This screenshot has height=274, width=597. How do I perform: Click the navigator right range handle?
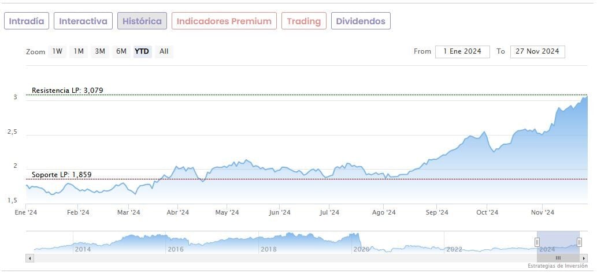click(x=579, y=242)
